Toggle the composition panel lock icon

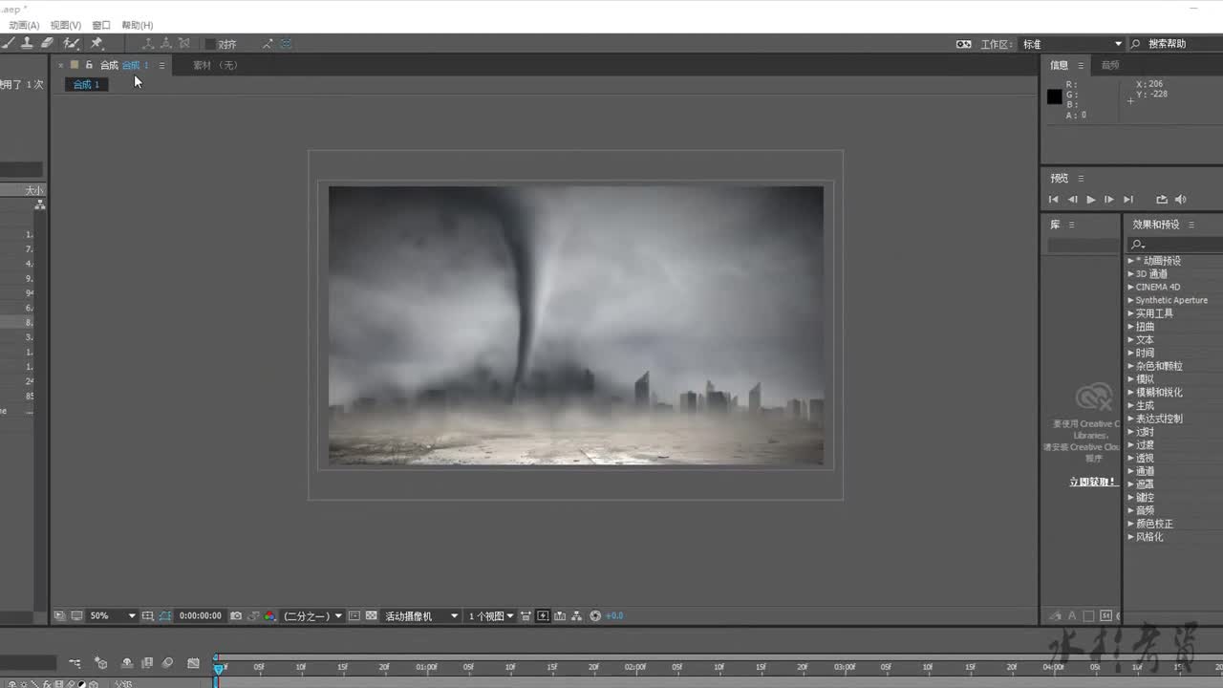click(x=89, y=65)
